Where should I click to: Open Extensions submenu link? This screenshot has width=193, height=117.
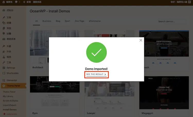click(12, 114)
